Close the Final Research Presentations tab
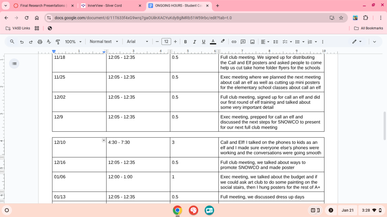 pyautogui.click(x=72, y=6)
